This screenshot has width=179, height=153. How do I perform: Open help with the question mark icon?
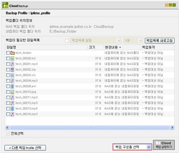click(166, 5)
